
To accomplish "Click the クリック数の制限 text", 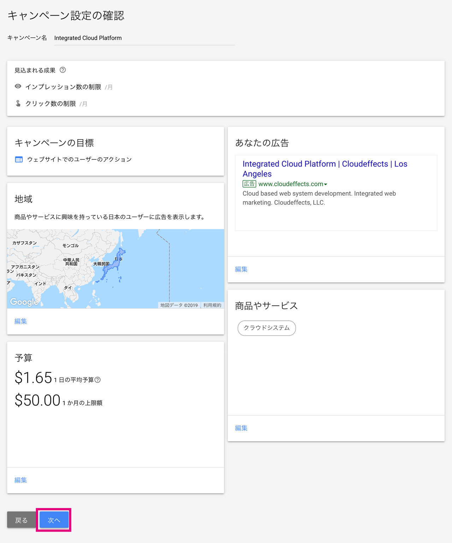I will pyautogui.click(x=50, y=104).
